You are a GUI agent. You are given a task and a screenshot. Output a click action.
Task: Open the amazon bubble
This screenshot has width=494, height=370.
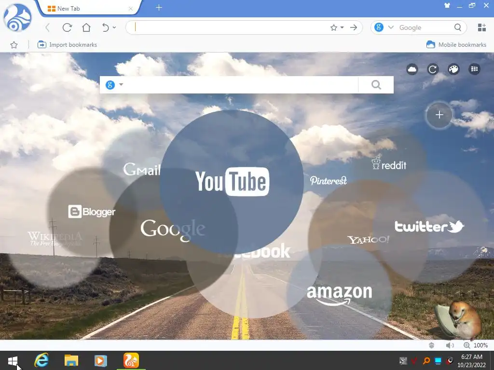tap(339, 295)
